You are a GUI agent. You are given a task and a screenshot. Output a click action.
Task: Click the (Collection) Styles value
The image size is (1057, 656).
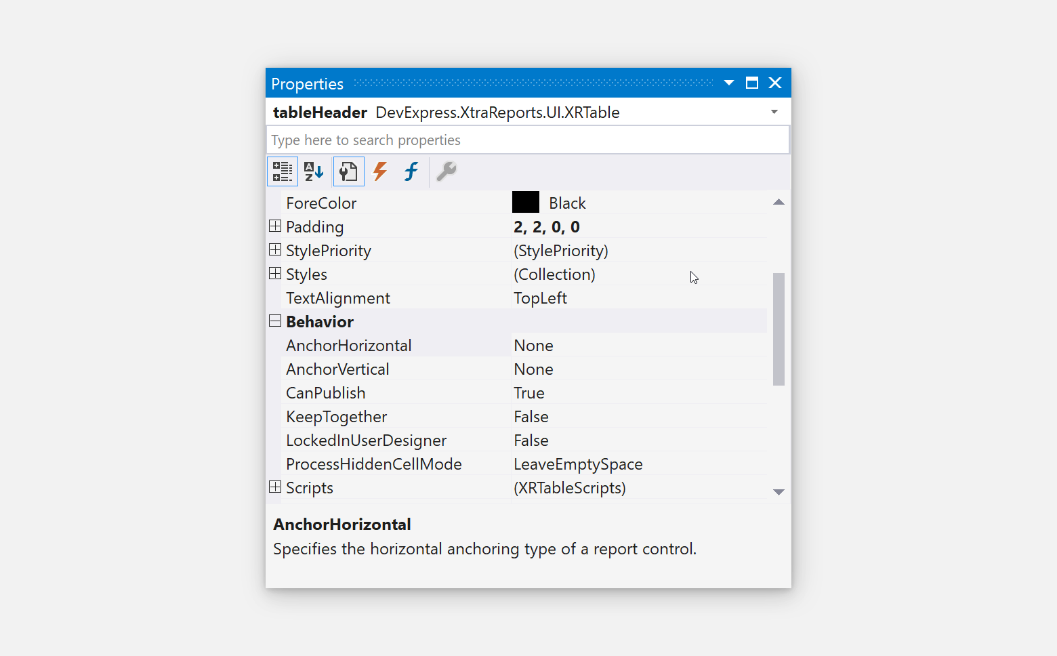click(554, 274)
